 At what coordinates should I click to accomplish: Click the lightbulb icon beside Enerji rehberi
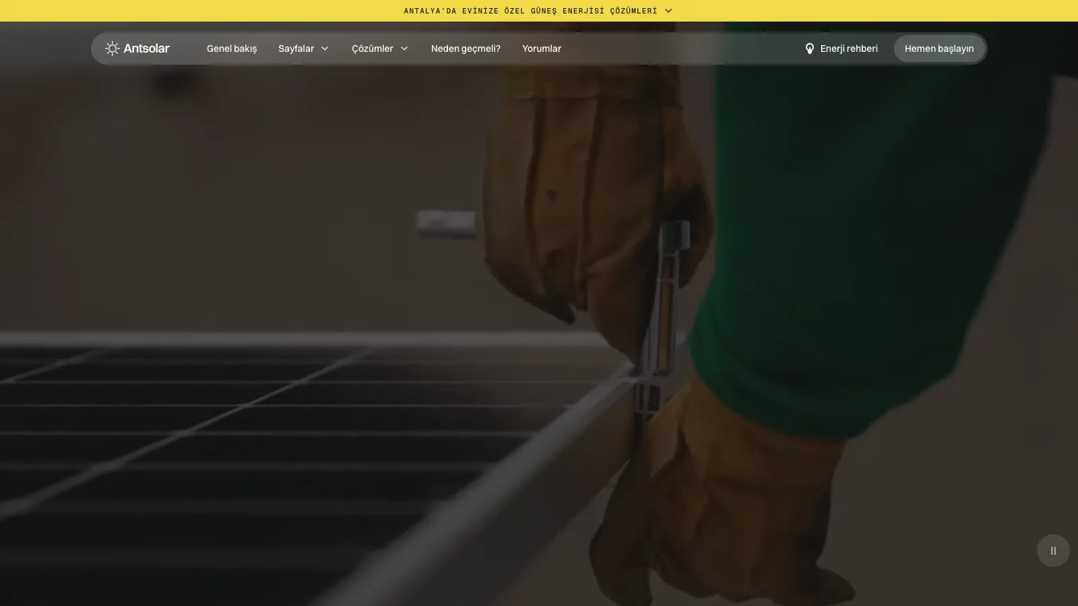coord(810,48)
